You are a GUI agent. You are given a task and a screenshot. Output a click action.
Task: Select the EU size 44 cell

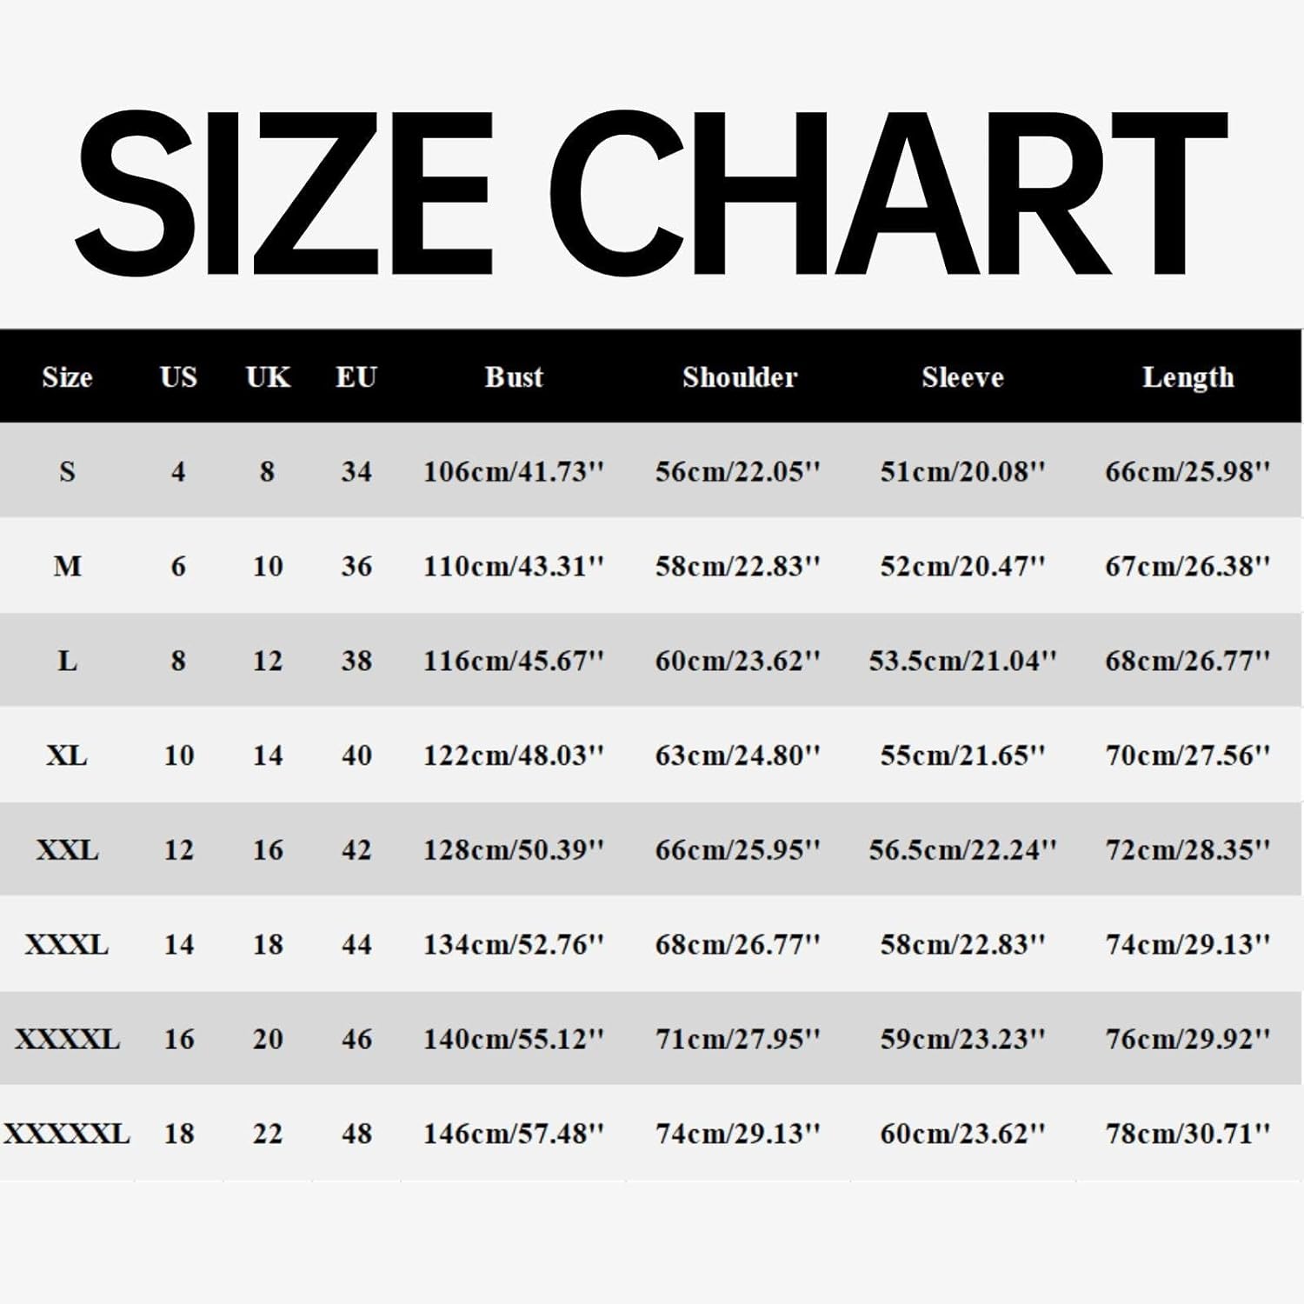[x=356, y=944]
